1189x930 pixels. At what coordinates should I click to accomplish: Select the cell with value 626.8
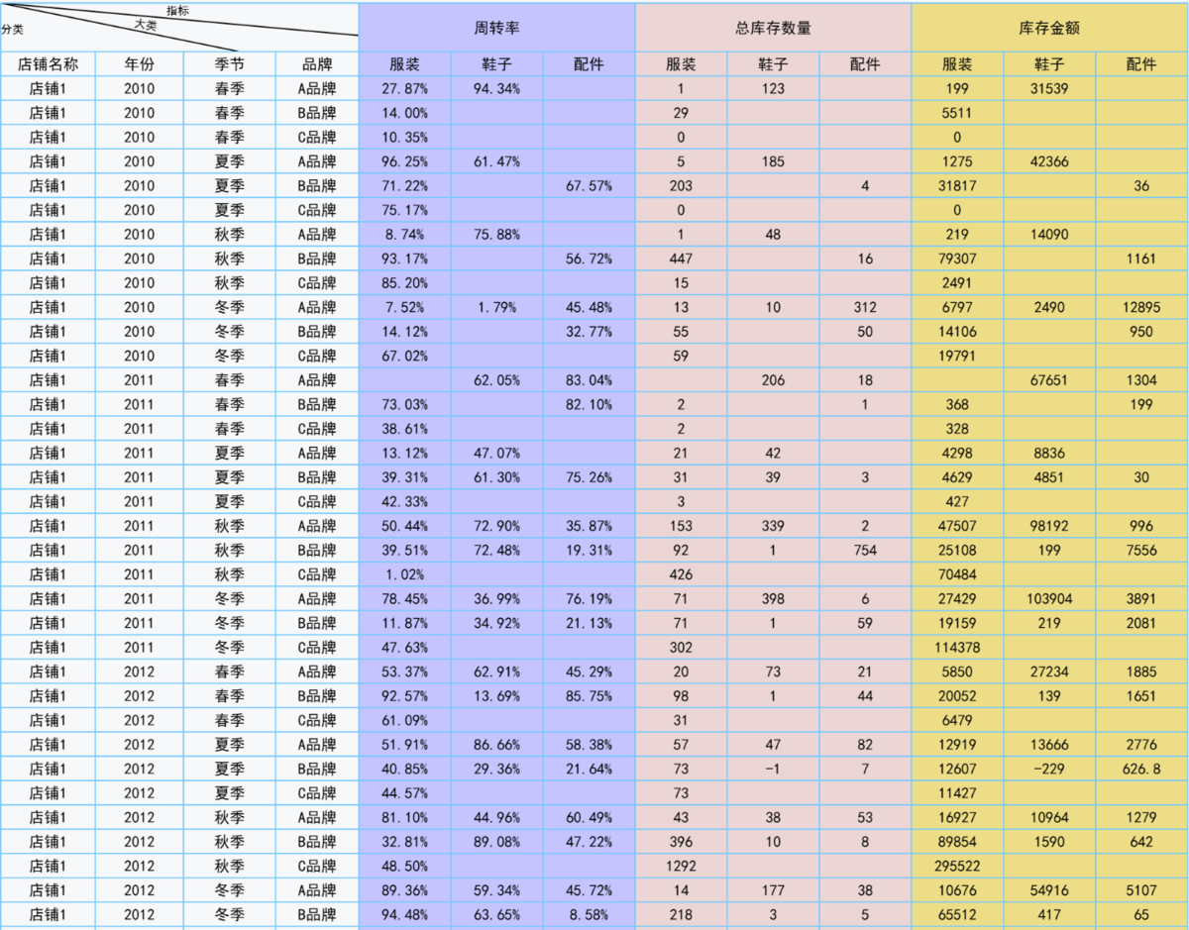point(1141,769)
